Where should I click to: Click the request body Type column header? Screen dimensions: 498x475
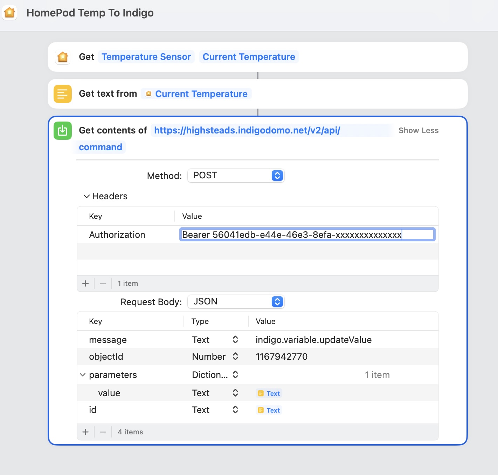200,321
